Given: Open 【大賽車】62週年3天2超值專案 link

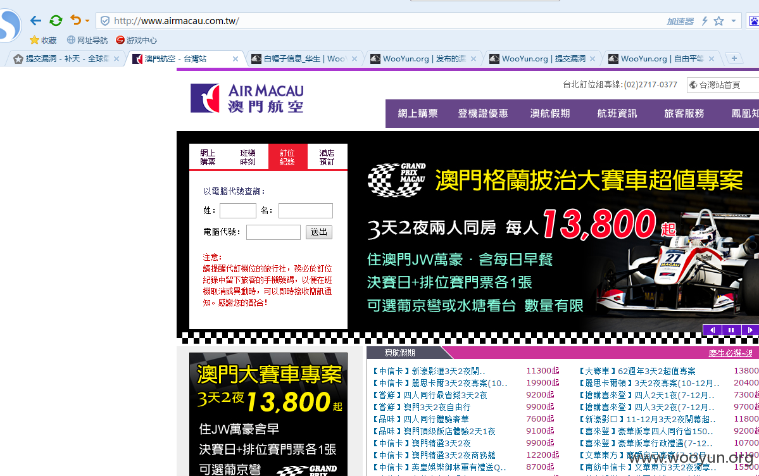Looking at the screenshot, I should point(637,371).
